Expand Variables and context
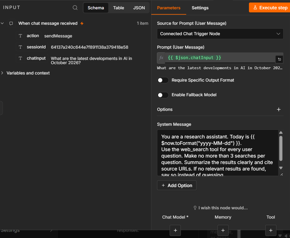 [x=3, y=73]
